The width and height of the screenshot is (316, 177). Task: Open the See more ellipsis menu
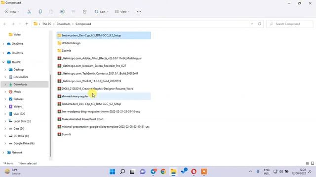[x=139, y=12]
